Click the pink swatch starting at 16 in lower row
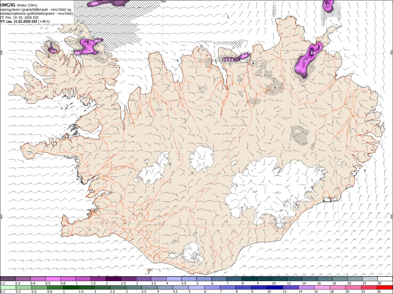The width and height of the screenshot is (393, 294). pyautogui.click(x=322, y=288)
